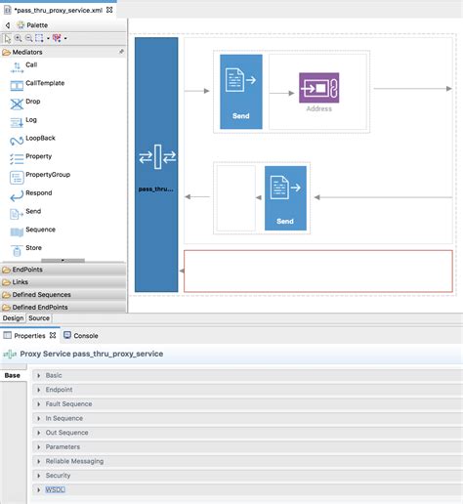The image size is (463, 504).
Task: Expand the Fault Sequence section
Action: 247,404
